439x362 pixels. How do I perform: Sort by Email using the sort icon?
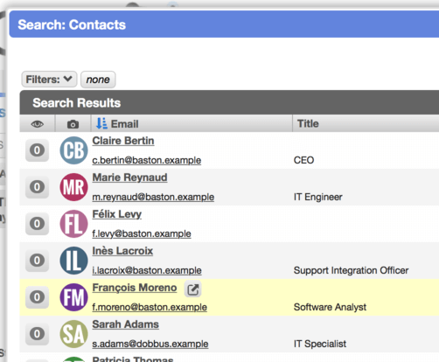point(101,123)
